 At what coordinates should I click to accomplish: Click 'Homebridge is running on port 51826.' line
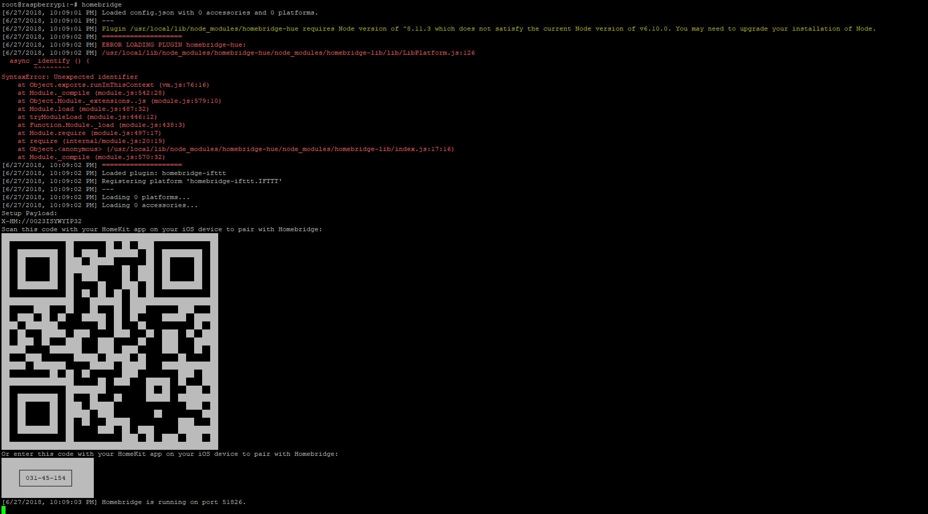(x=124, y=502)
